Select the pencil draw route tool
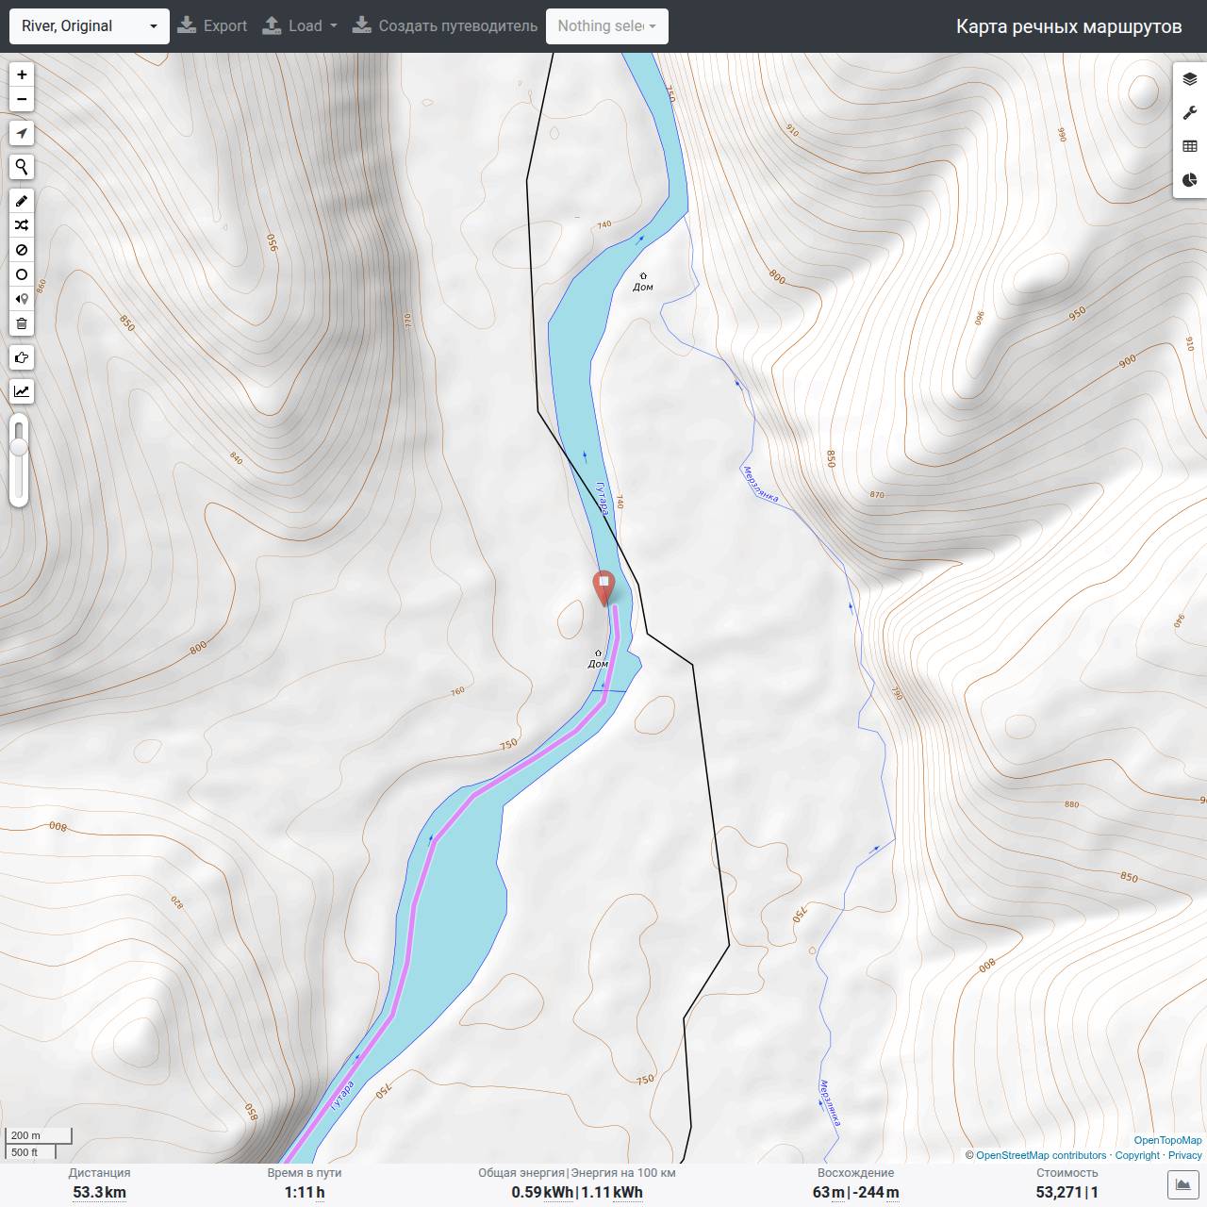 (22, 201)
